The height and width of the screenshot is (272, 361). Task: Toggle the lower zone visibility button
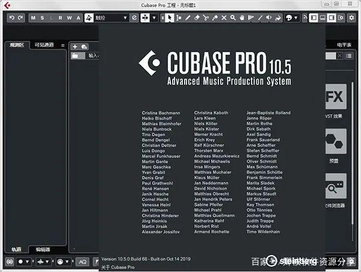tap(322, 17)
